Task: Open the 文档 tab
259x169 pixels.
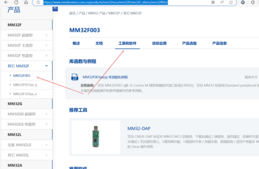Action: click(99, 43)
